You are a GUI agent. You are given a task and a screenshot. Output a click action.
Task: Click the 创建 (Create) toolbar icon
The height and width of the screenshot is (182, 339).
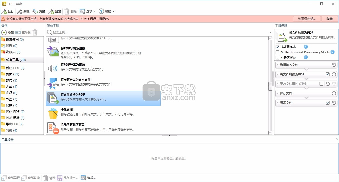point(51,11)
